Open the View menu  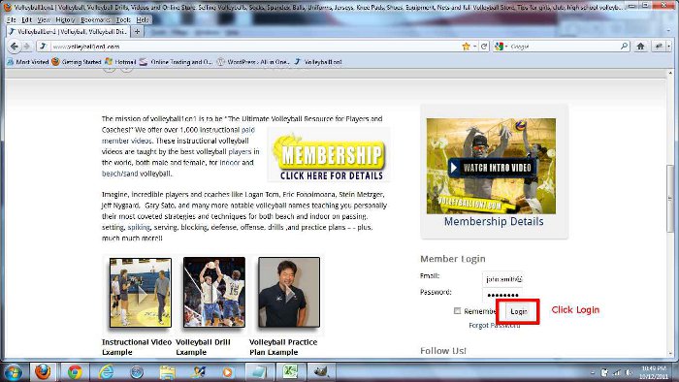coord(44,20)
